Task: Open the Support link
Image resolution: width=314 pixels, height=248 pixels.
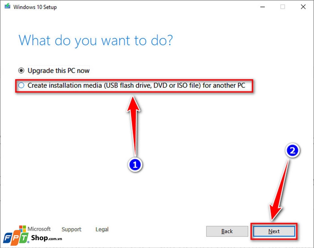Action: point(71,229)
